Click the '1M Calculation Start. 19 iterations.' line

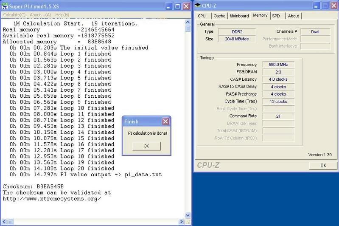(76, 24)
